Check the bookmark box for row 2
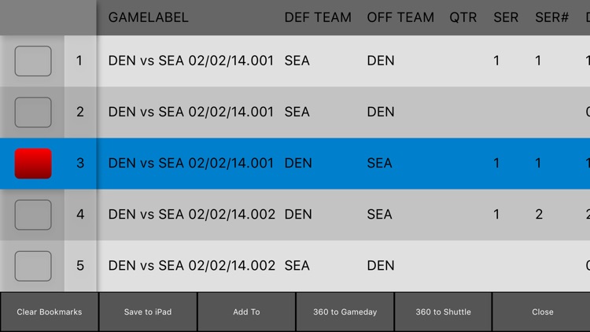The image size is (590, 332). [33, 113]
